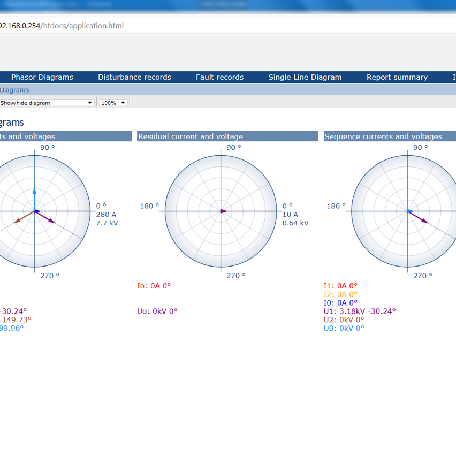The width and height of the screenshot is (456, 456).
Task: Expand the Show/hide diagram dropdown
Action: (x=47, y=103)
